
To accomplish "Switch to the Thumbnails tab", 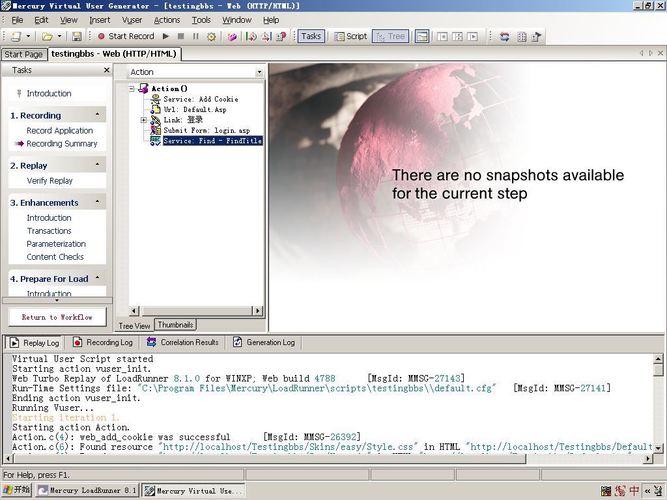I will tap(175, 325).
